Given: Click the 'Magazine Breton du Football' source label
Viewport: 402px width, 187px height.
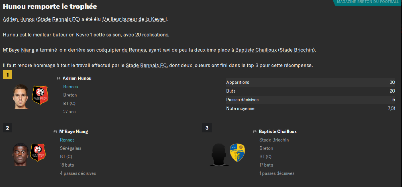Looking at the screenshot, I should point(368,2).
